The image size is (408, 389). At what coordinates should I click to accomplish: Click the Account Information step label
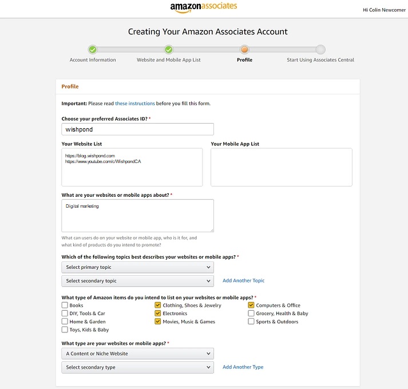tap(93, 60)
